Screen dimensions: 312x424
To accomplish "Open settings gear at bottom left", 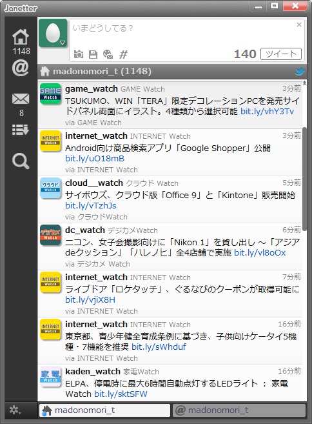I will click(x=15, y=410).
